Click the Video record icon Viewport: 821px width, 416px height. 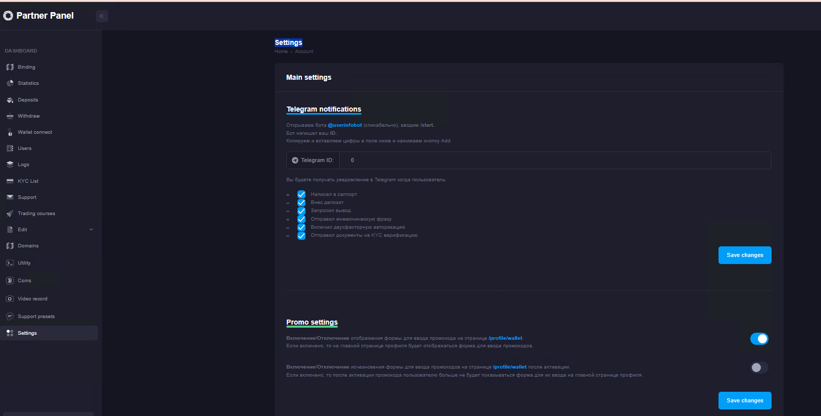click(x=10, y=299)
